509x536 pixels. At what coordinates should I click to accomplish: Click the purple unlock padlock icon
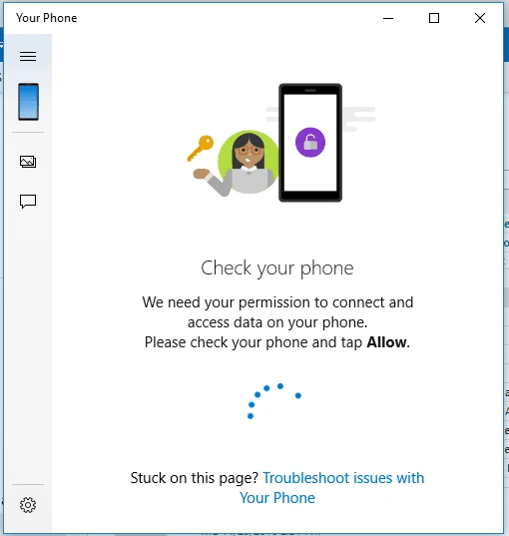[310, 142]
